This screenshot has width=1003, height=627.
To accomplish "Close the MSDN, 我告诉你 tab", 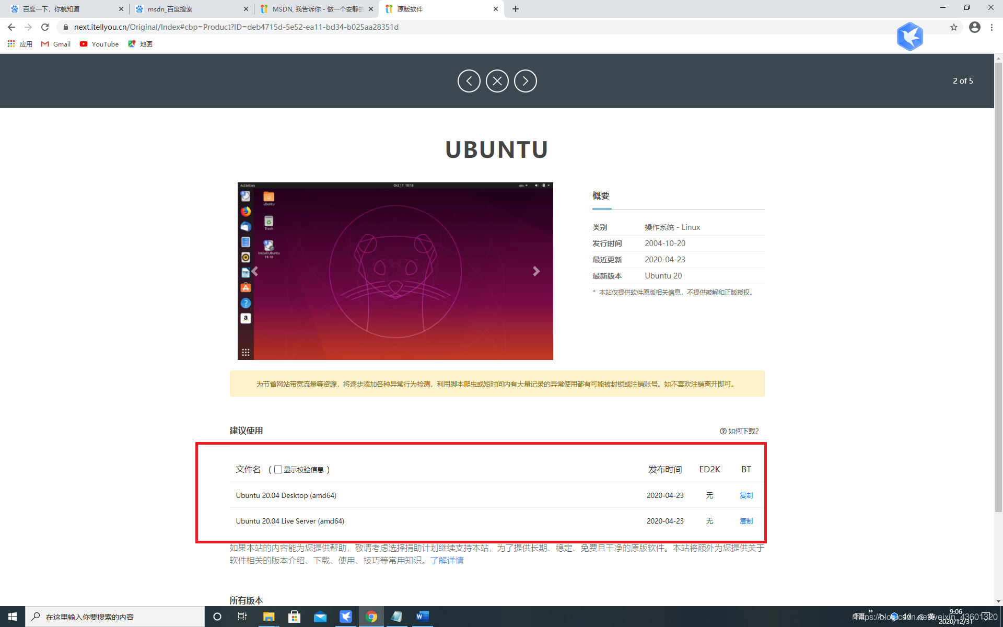I will click(371, 9).
